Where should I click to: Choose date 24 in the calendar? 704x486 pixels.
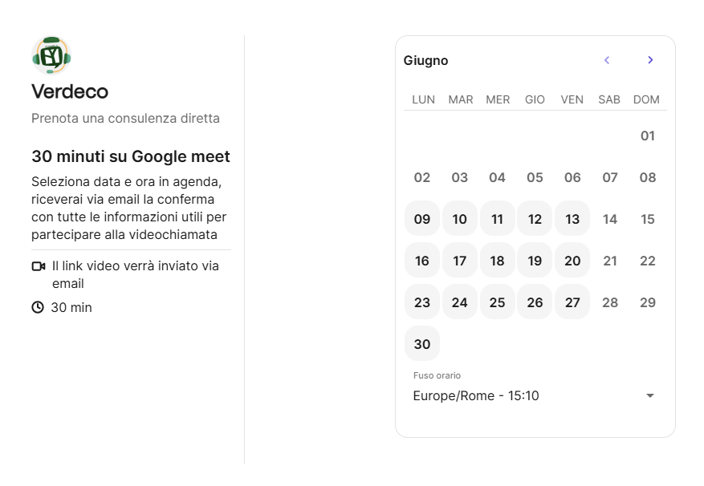pos(459,302)
